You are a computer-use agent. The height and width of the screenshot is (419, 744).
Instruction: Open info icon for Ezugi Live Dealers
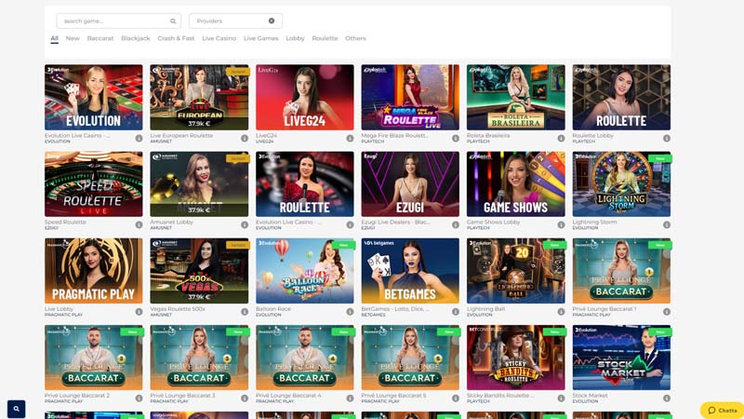click(x=456, y=224)
